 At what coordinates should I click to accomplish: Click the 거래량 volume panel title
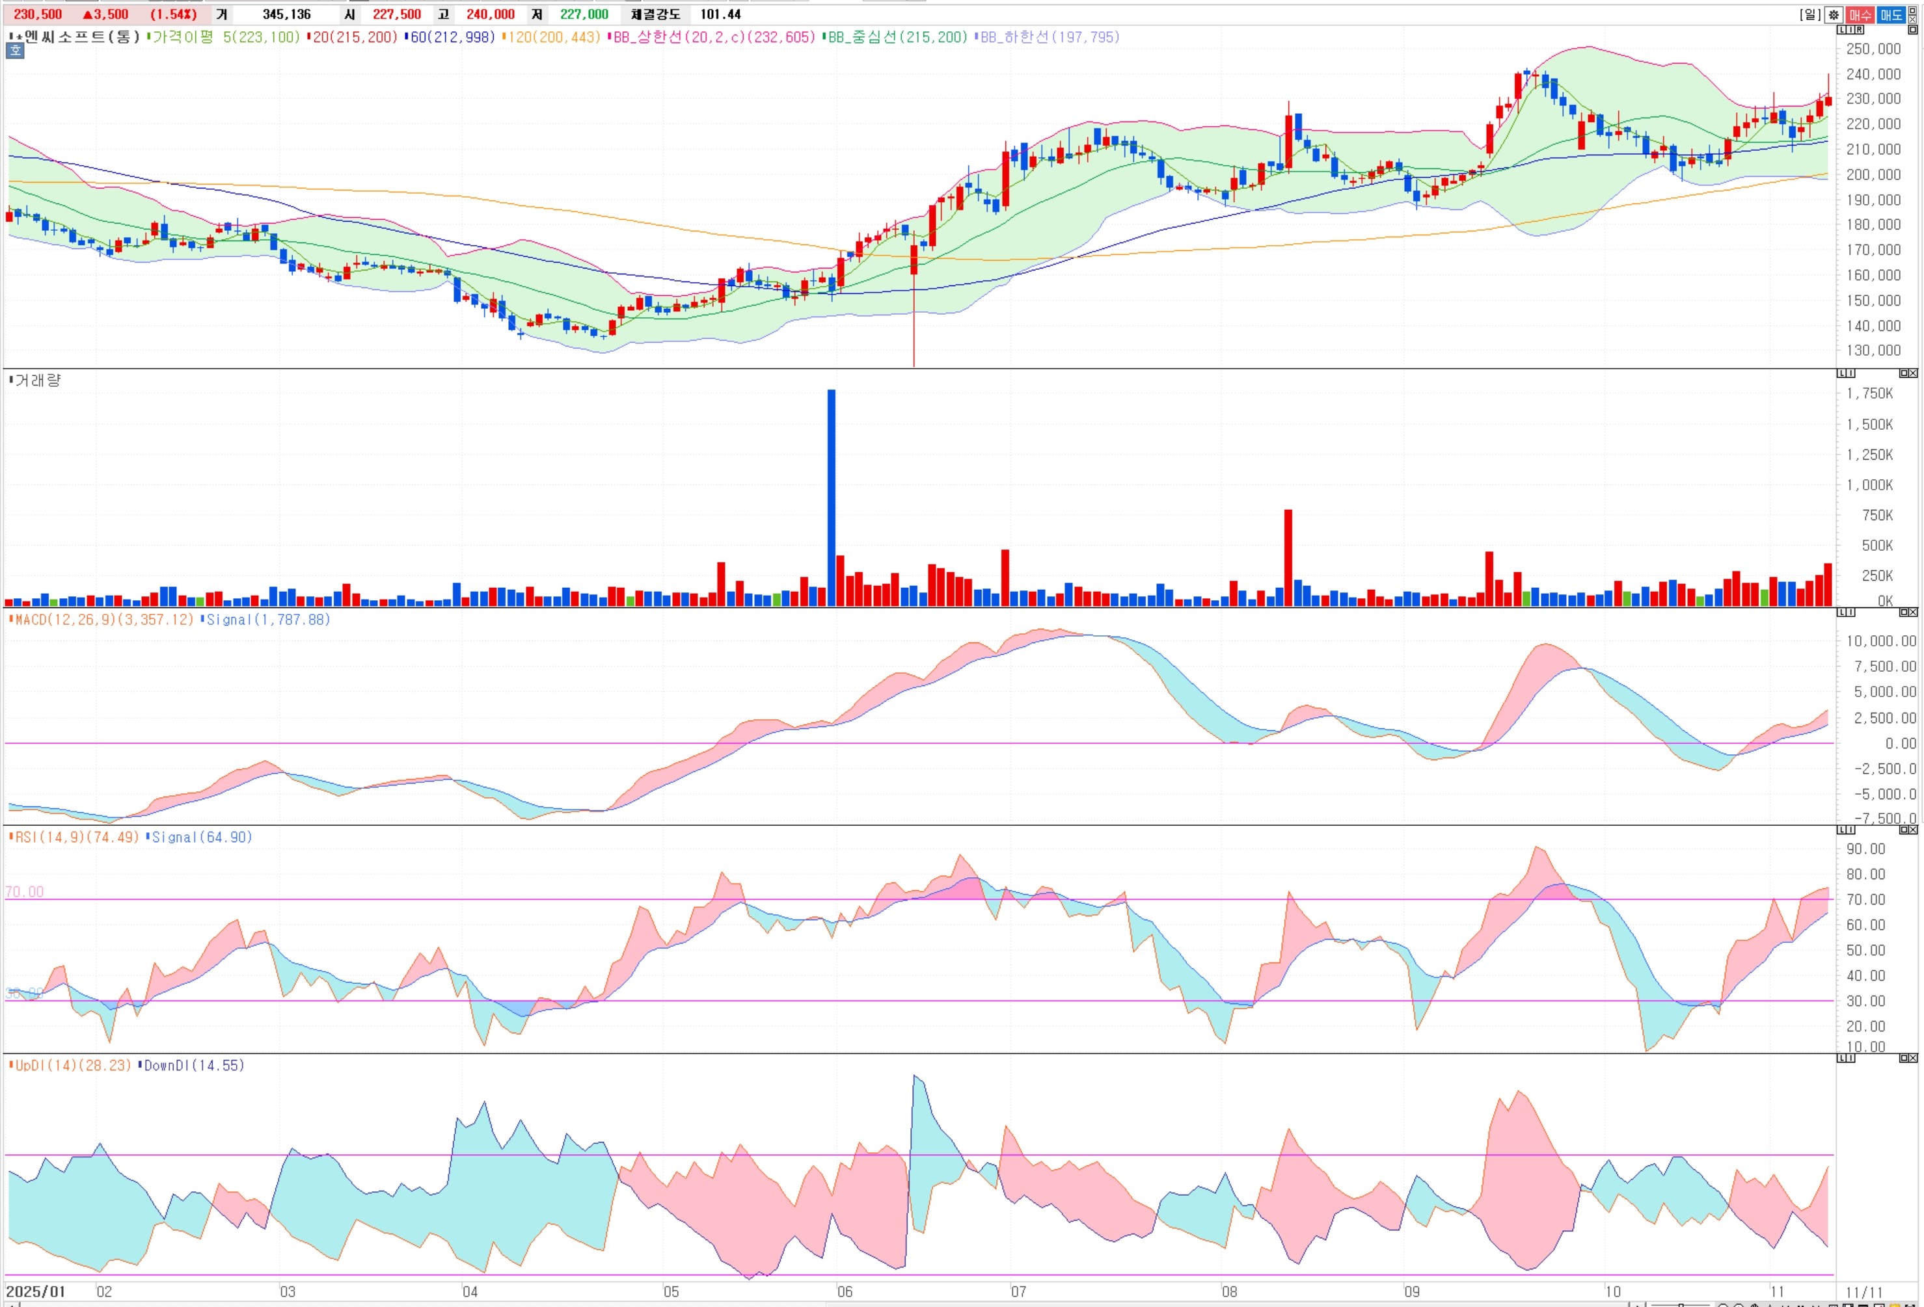point(37,380)
